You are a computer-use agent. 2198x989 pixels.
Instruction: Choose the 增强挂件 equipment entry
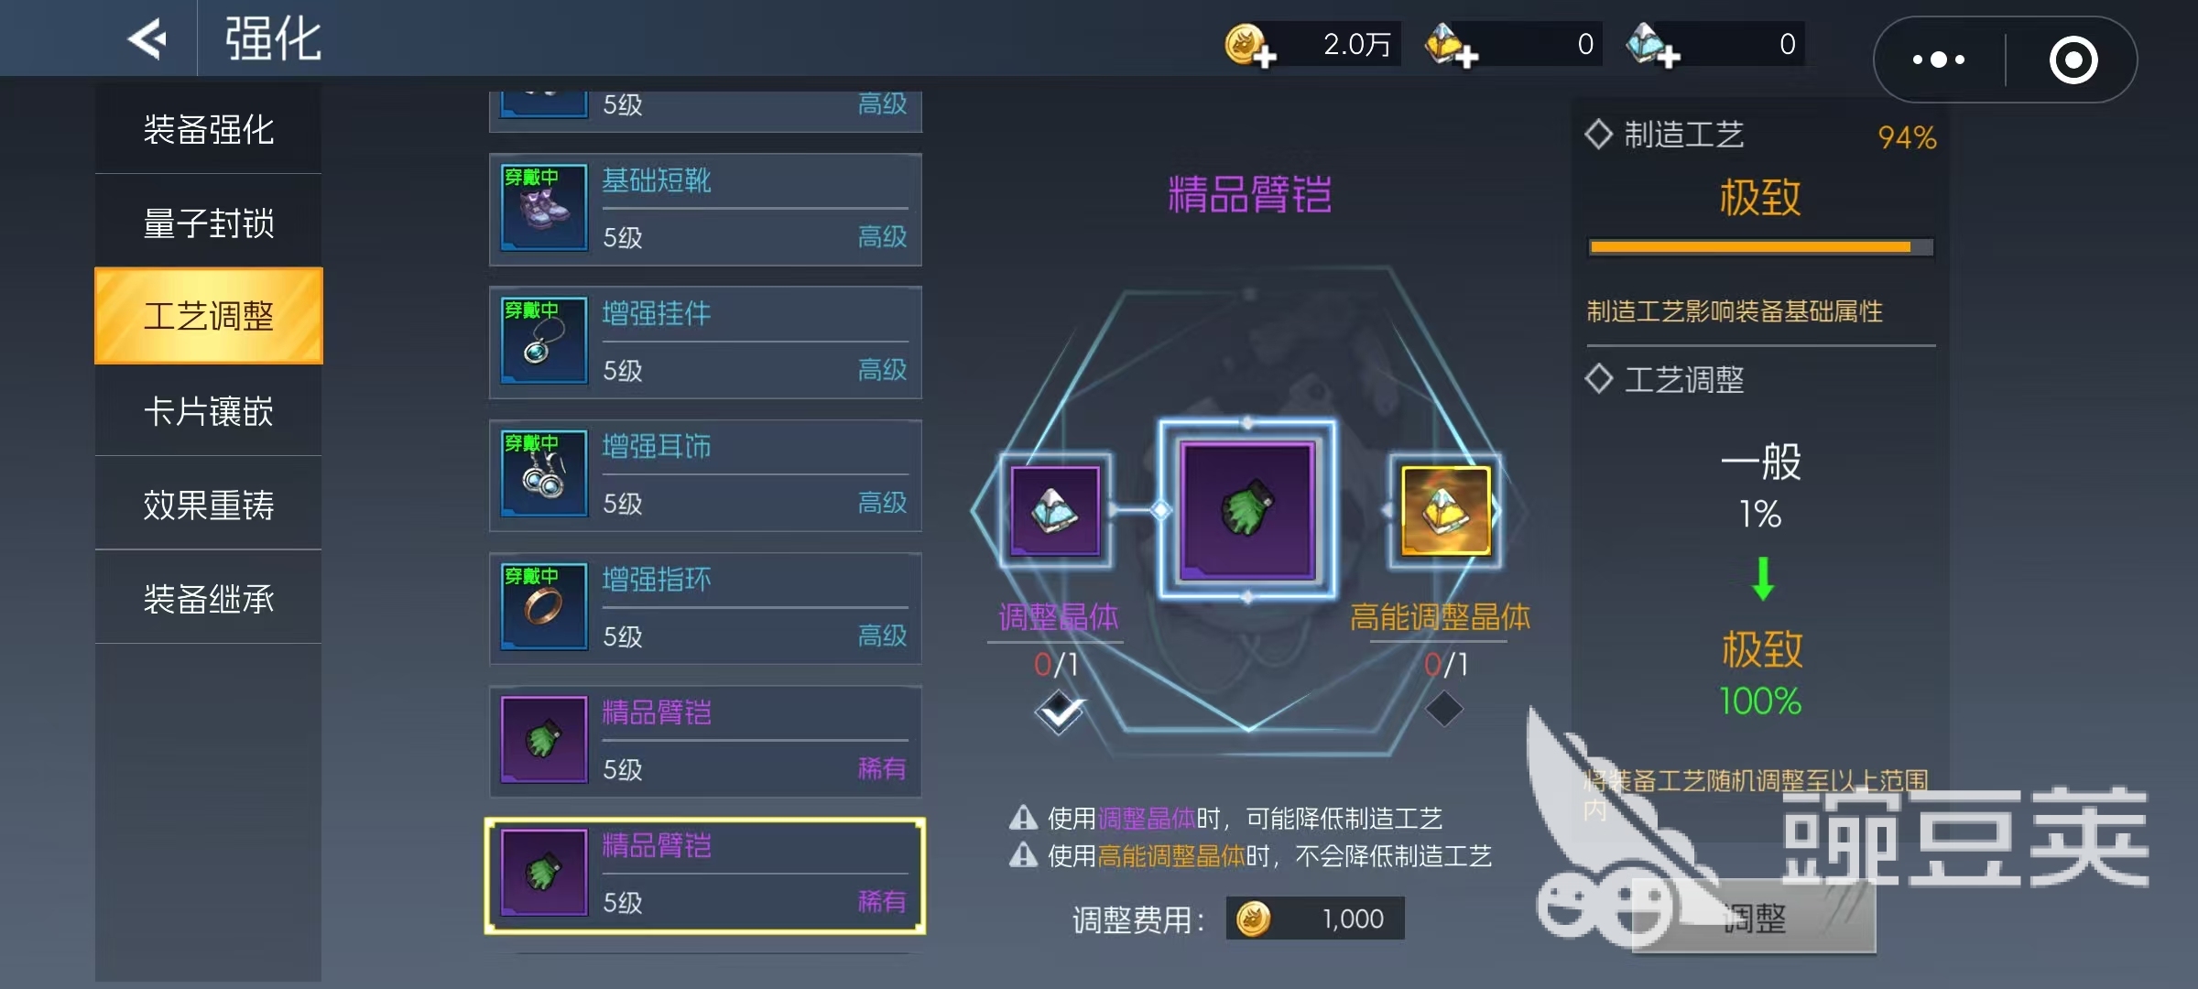pos(705,342)
